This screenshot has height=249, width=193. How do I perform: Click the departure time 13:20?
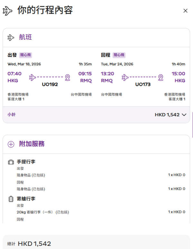point(107,74)
